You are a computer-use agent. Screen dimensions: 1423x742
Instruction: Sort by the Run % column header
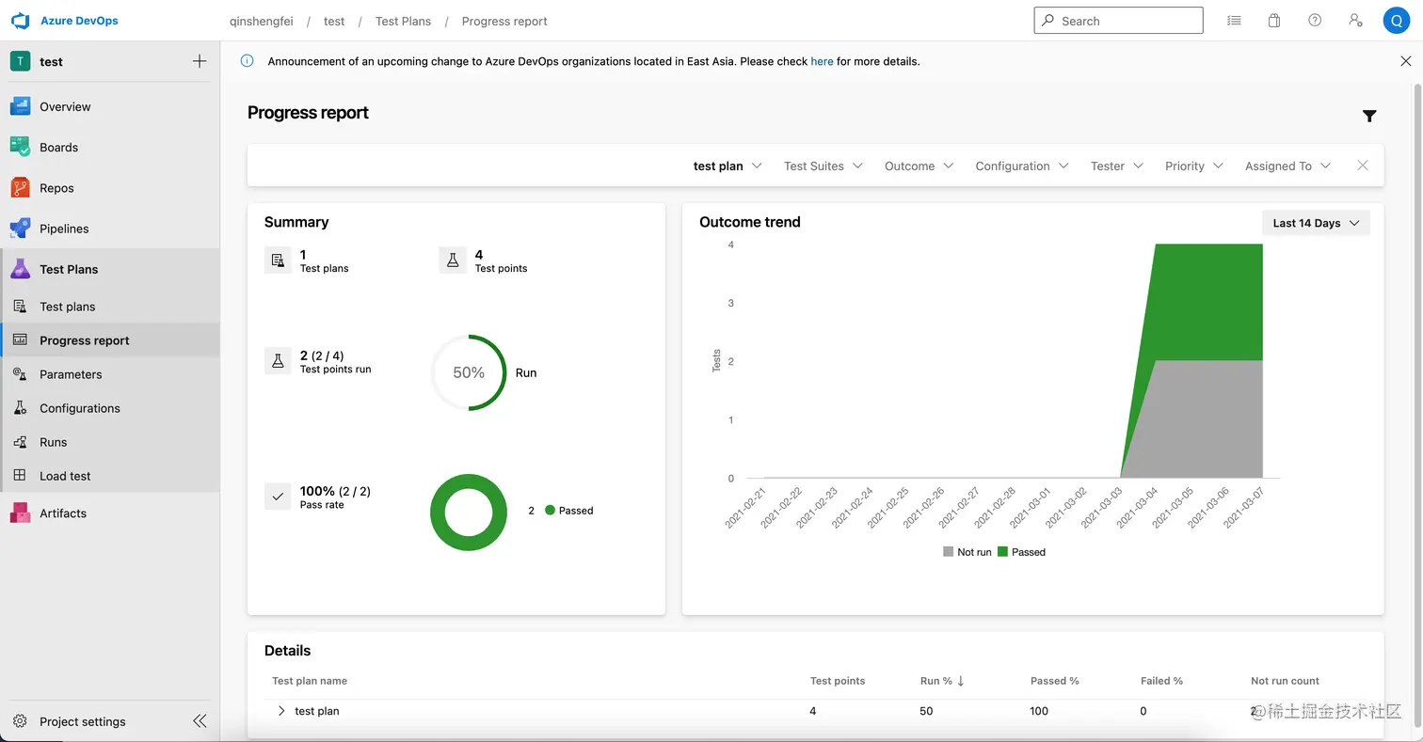coord(942,681)
